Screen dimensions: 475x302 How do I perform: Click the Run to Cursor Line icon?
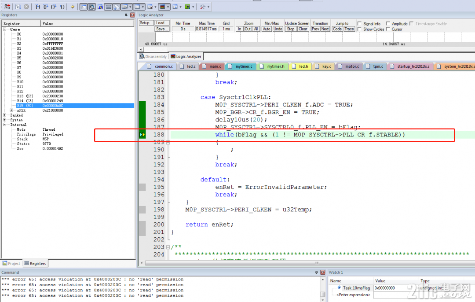point(62,7)
